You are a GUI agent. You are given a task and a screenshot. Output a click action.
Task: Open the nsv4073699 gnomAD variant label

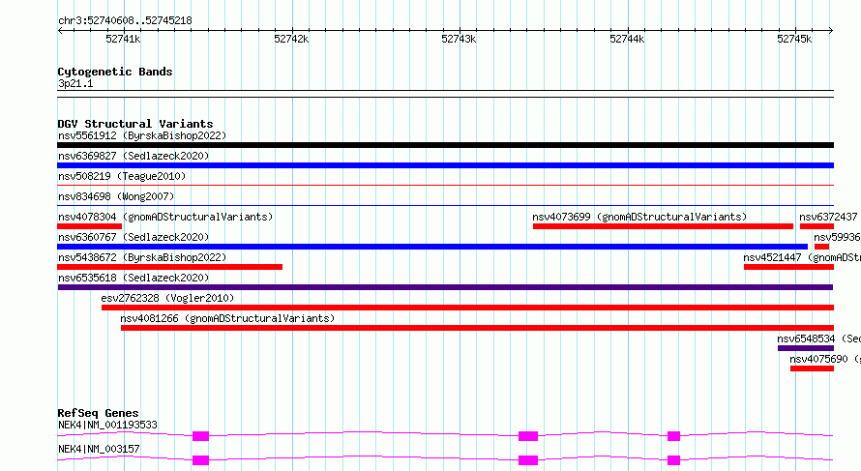639,217
